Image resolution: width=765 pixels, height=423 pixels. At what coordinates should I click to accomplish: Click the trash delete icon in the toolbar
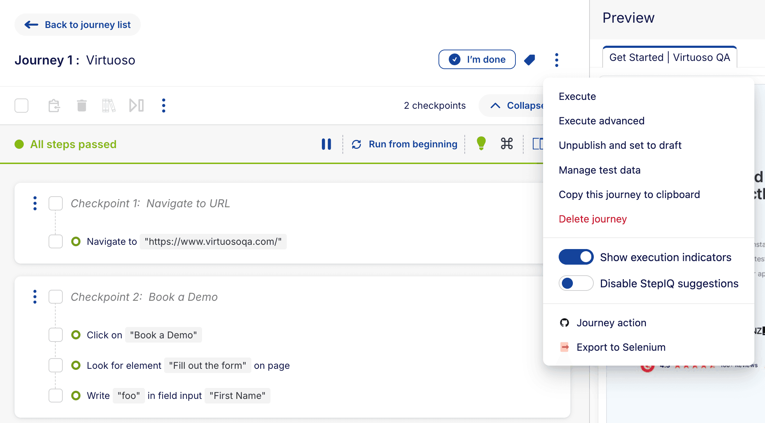tap(82, 106)
